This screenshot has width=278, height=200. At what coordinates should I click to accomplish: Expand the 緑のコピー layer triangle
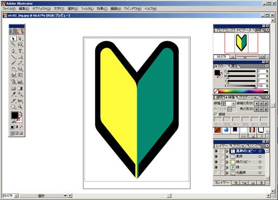click(x=228, y=162)
